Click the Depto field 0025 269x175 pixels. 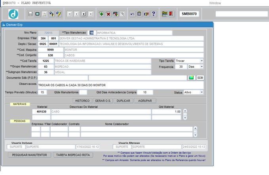pos(43,44)
